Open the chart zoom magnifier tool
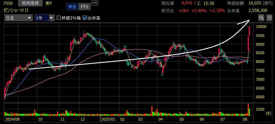 pyautogui.click(x=261, y=18)
